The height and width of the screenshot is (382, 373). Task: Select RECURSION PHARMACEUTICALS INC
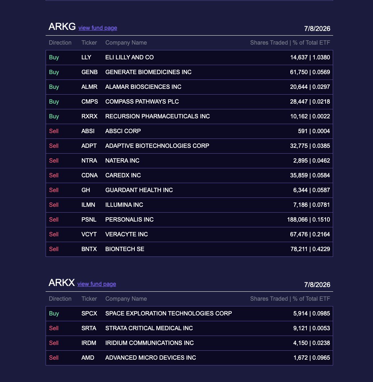157,117
